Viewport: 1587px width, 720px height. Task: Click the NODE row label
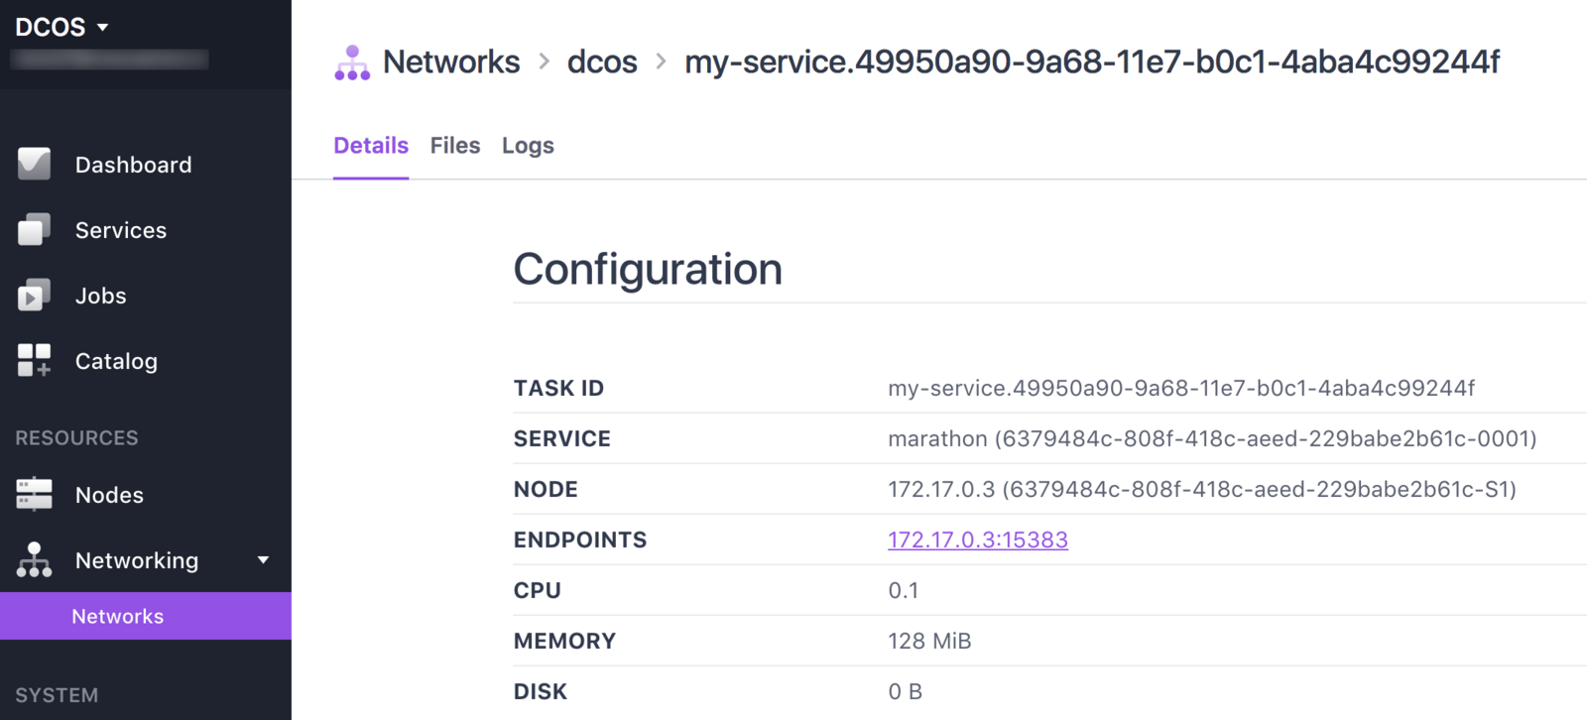tap(546, 489)
